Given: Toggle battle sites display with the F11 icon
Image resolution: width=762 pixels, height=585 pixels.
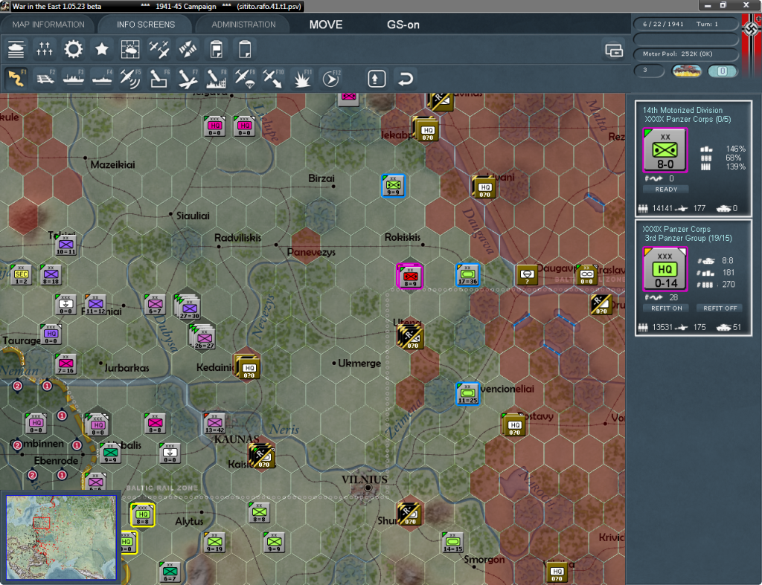Looking at the screenshot, I should 302,78.
